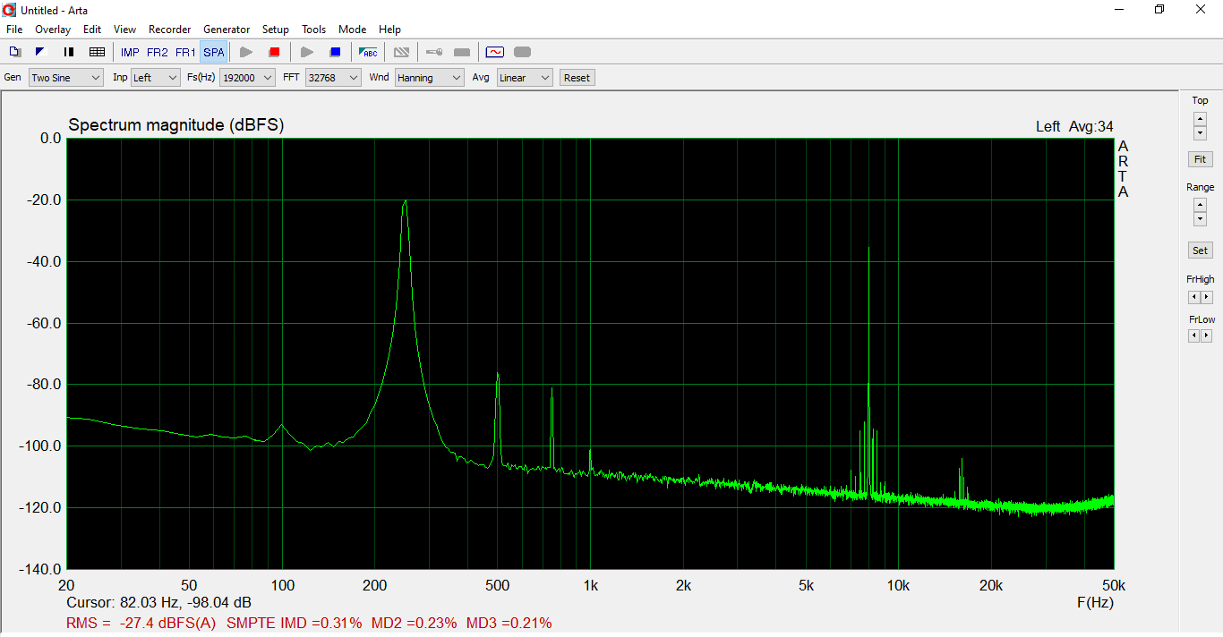Click the 'Cursor: 82.03 Hz, -98.04 dB' readout
The image size is (1223, 637).
coord(158,603)
